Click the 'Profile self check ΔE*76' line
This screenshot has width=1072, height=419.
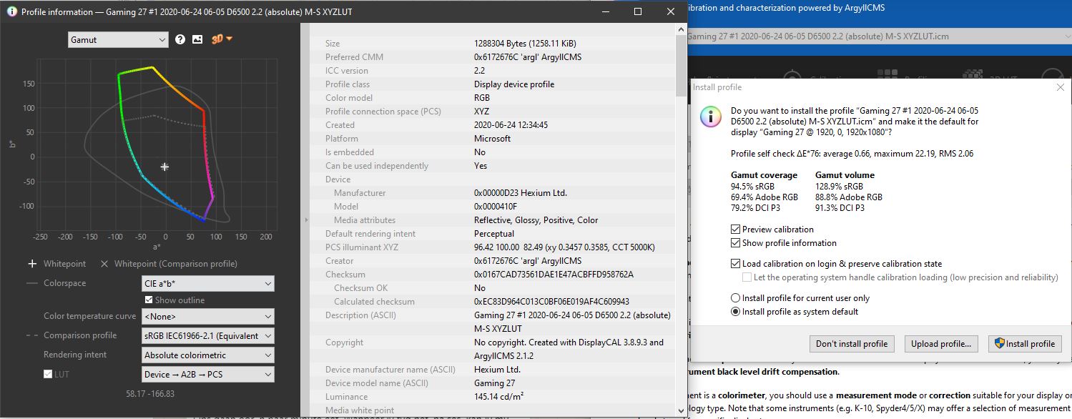pyautogui.click(x=852, y=154)
